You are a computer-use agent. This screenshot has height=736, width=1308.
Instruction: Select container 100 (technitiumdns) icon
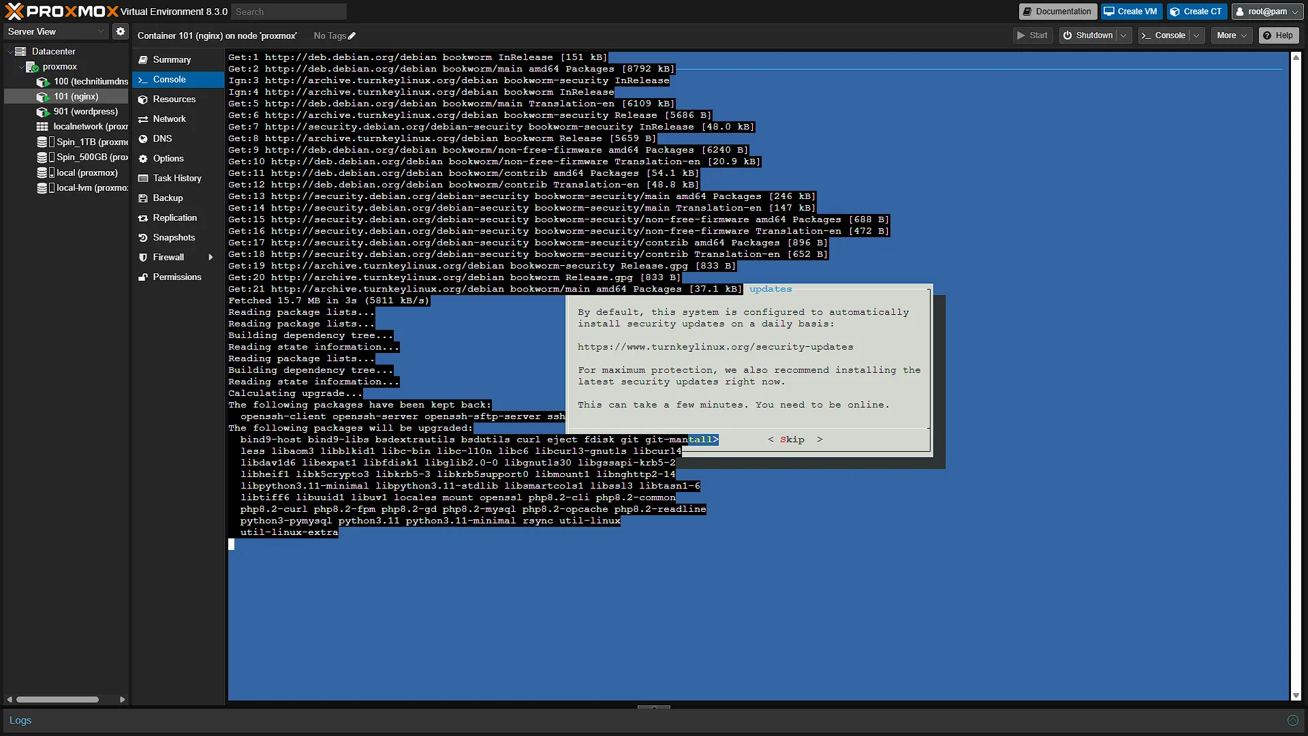[43, 82]
